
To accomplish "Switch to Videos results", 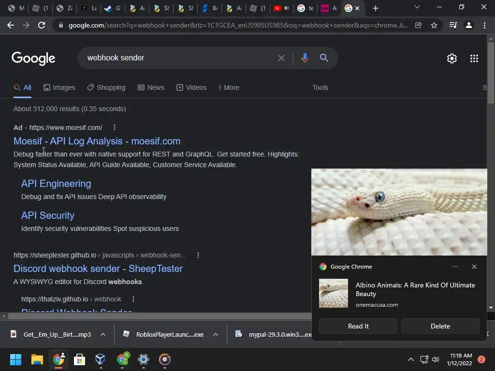I will [191, 88].
